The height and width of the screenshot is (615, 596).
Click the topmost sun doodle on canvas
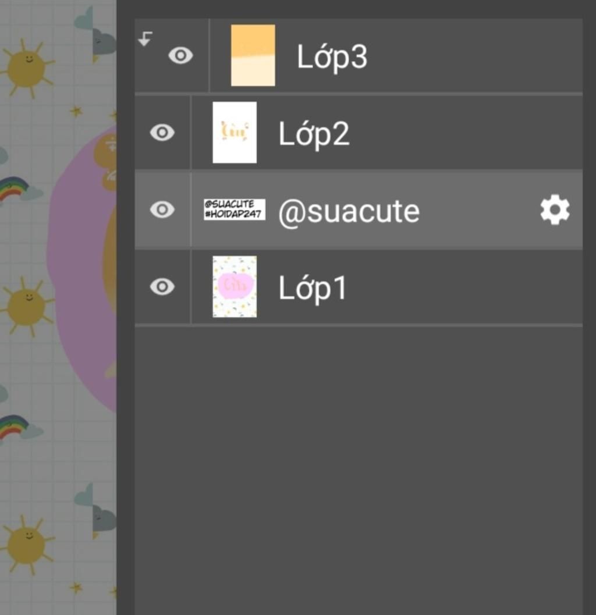tap(26, 67)
